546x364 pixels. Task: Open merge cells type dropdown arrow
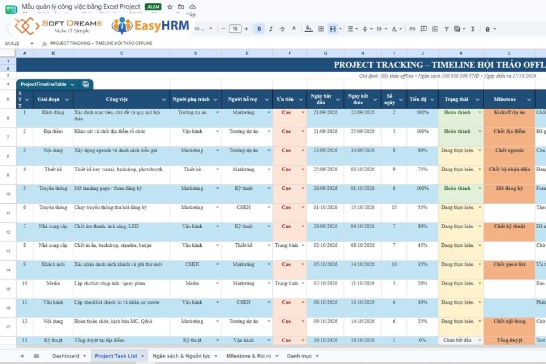340,29
